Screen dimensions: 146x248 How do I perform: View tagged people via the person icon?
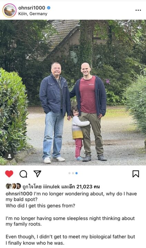(x=10, y=156)
